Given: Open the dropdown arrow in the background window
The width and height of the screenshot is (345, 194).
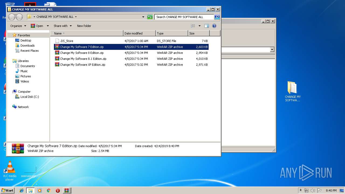Looking at the screenshot, I should [272, 50].
